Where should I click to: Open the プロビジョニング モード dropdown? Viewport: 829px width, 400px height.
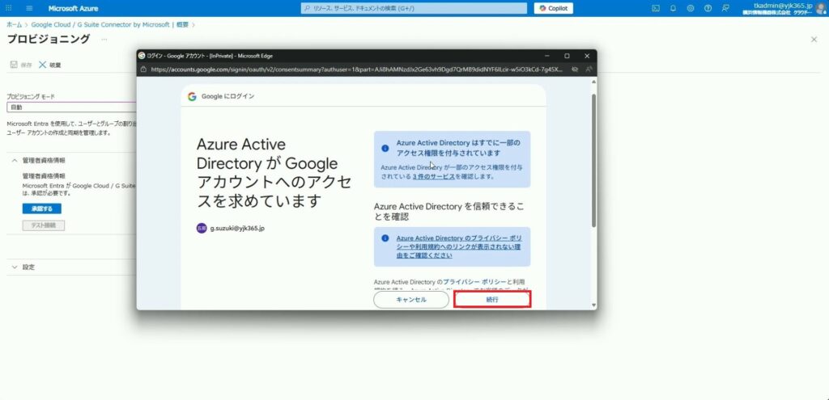pos(71,107)
